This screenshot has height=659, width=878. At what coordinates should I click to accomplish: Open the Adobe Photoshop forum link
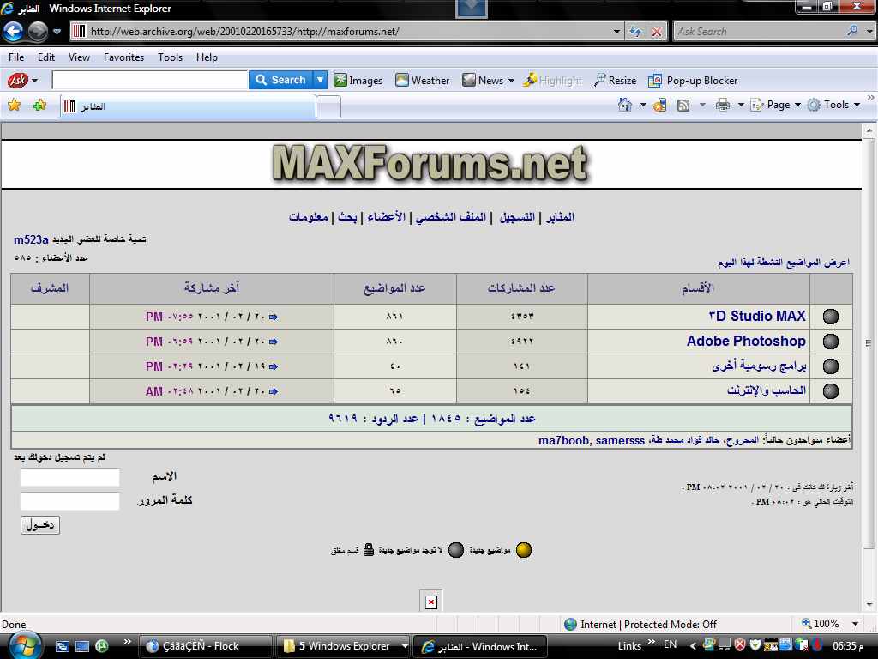[747, 341]
